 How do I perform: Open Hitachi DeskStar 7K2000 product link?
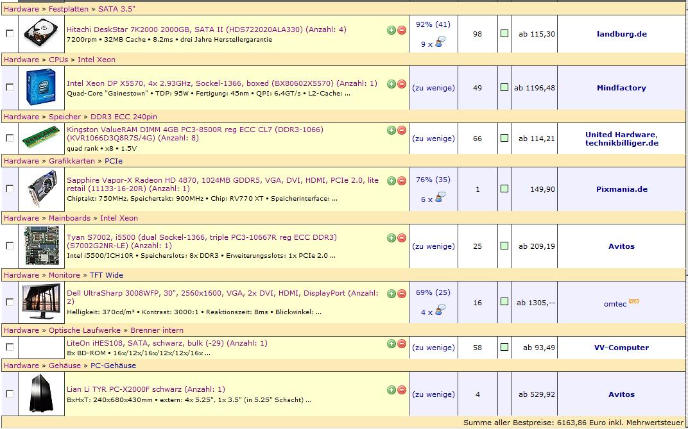[206, 29]
